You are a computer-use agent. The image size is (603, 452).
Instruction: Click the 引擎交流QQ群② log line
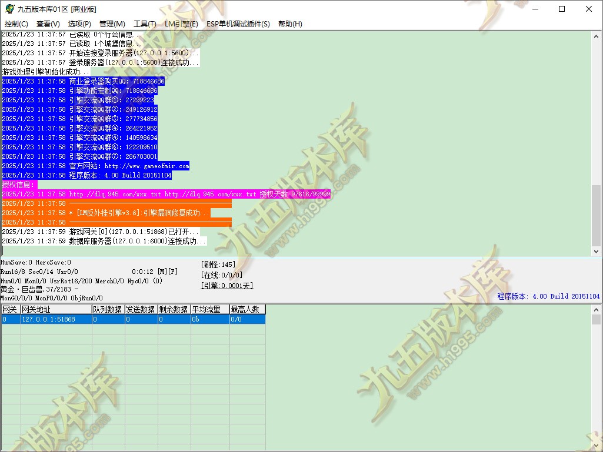pyautogui.click(x=79, y=109)
